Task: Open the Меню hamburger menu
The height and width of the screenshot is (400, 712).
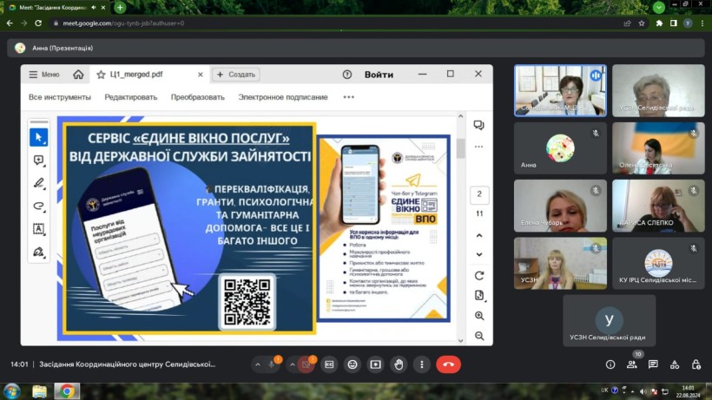Action: pyautogui.click(x=44, y=75)
